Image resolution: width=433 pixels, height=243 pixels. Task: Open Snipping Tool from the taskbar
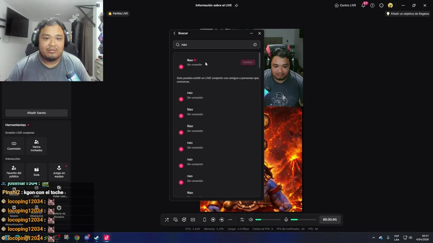point(67,238)
